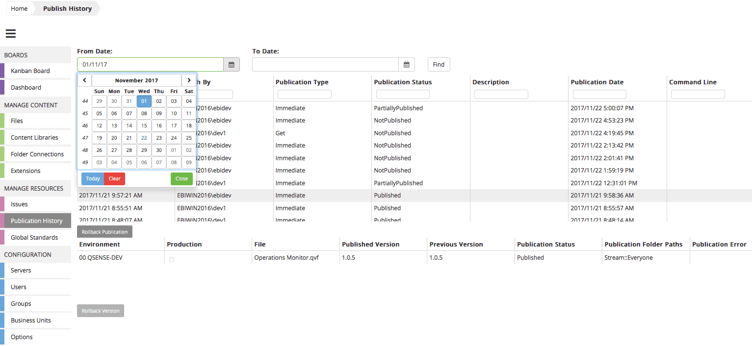The height and width of the screenshot is (346, 752).
Task: Go to previous month in calendar
Action: [x=84, y=80]
